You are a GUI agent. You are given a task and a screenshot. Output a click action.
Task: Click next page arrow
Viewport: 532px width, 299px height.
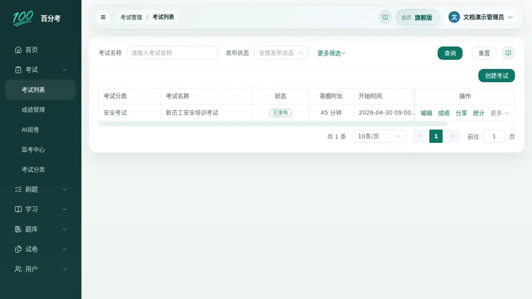click(453, 136)
